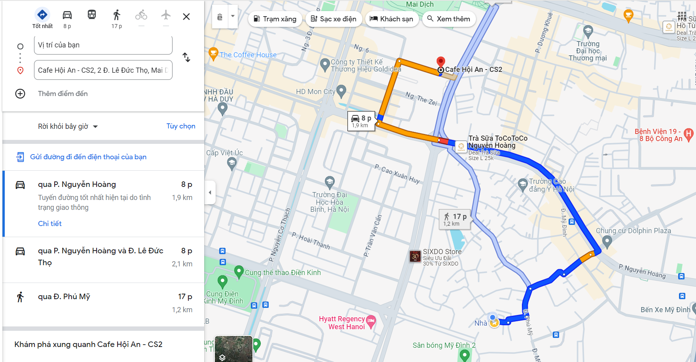
Task: Select the driving mode icon
Action: point(66,15)
